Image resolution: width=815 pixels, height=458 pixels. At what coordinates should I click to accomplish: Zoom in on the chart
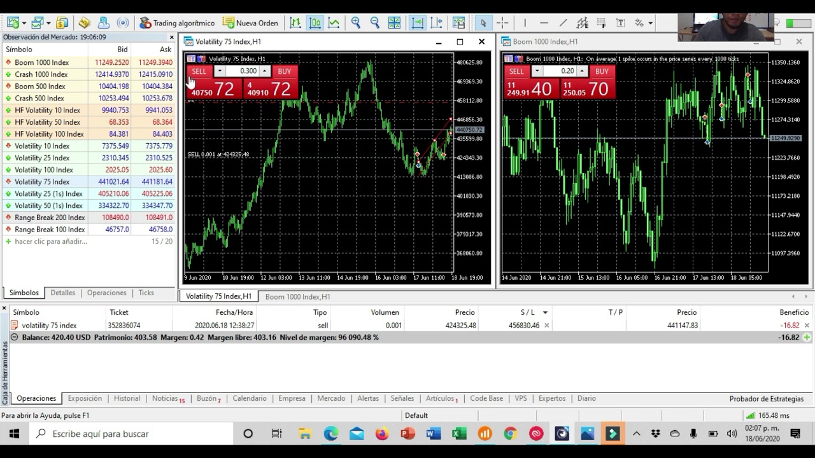tap(355, 23)
